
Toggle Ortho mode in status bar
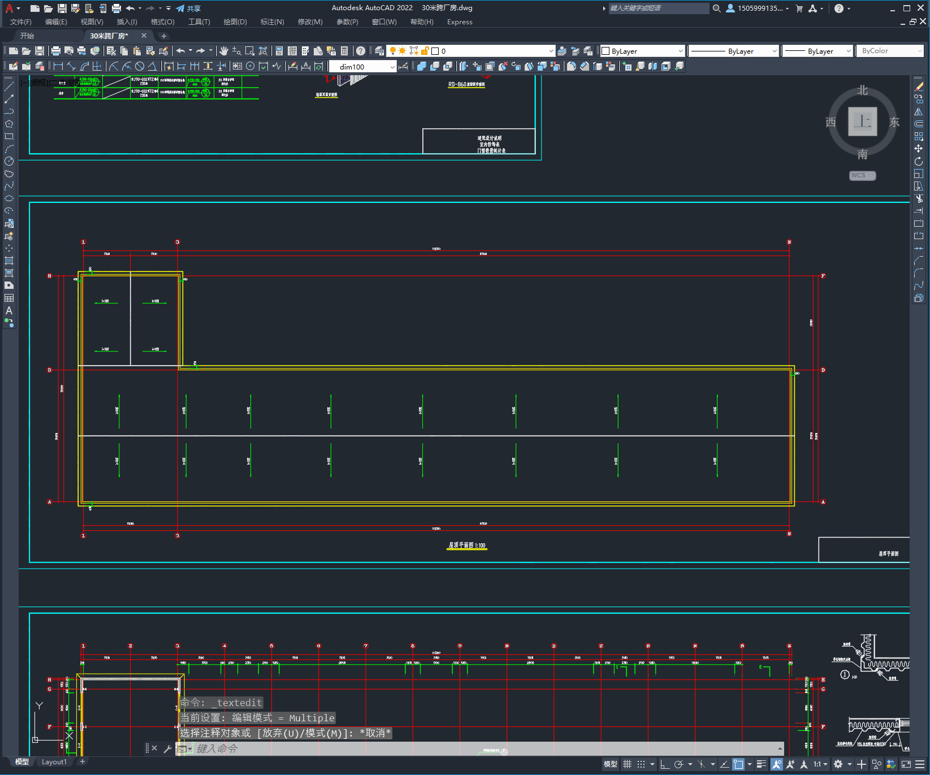pyautogui.click(x=665, y=764)
